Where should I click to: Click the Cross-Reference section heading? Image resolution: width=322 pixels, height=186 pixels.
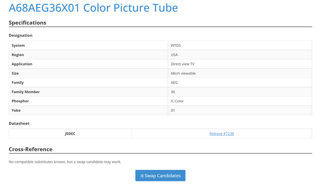[30, 149]
